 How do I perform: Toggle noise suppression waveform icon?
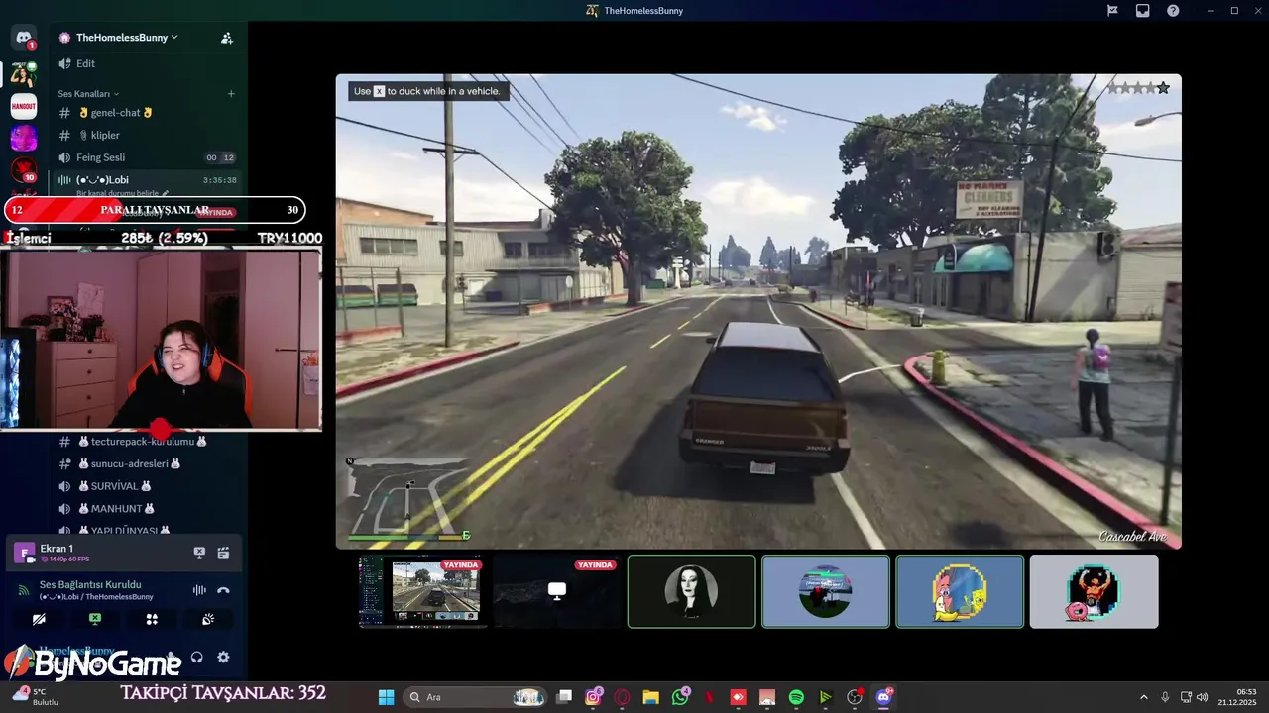click(199, 590)
